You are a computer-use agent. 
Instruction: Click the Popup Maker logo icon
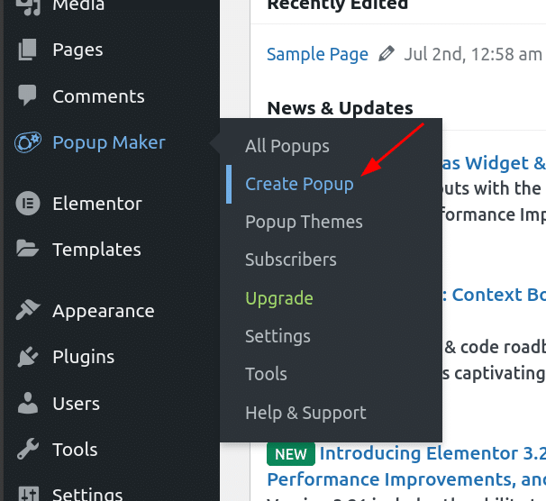pyautogui.click(x=28, y=142)
